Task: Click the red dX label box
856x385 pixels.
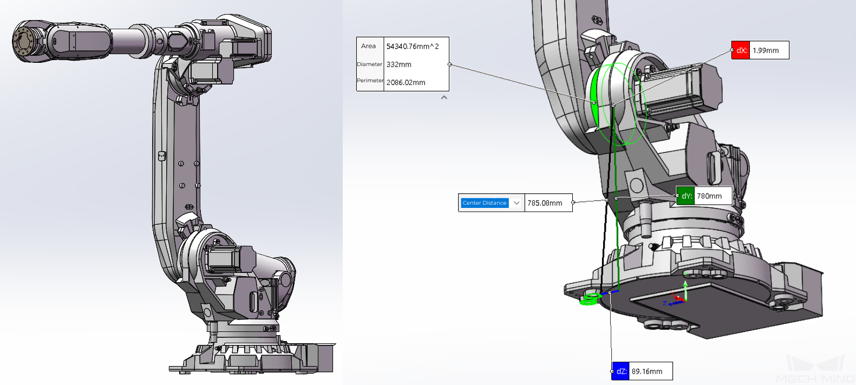Action: click(741, 50)
